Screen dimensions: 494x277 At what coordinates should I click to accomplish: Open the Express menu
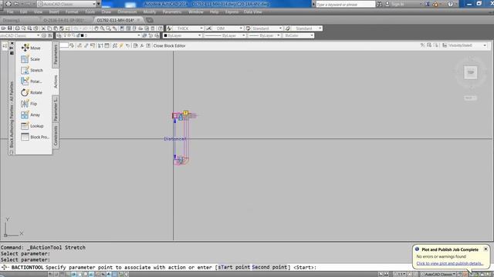pyautogui.click(x=232, y=12)
